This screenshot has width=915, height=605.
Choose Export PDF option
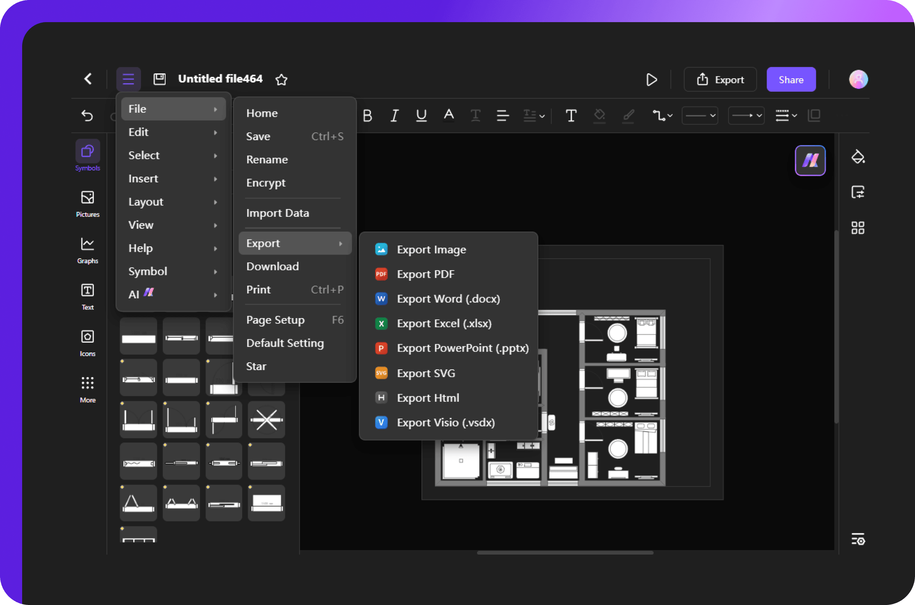448,274
